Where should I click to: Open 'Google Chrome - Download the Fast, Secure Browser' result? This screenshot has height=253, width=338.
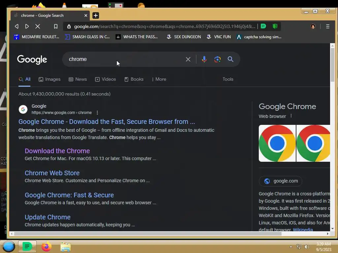point(107,122)
